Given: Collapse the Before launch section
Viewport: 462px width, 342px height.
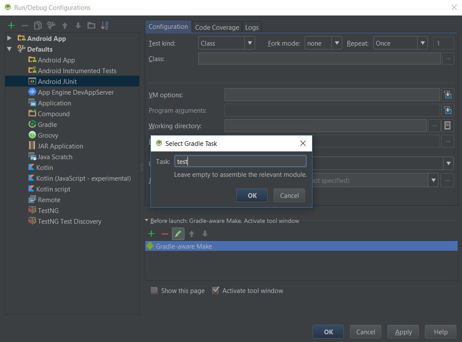Looking at the screenshot, I should coord(147,220).
